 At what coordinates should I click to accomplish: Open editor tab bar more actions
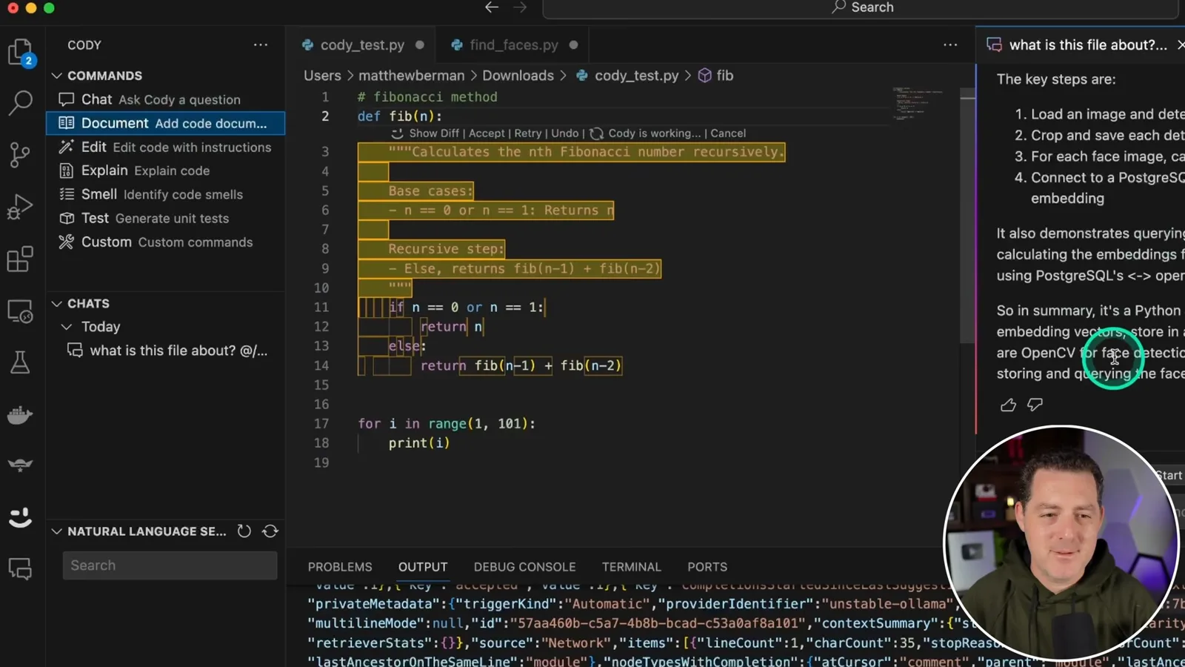(x=950, y=45)
